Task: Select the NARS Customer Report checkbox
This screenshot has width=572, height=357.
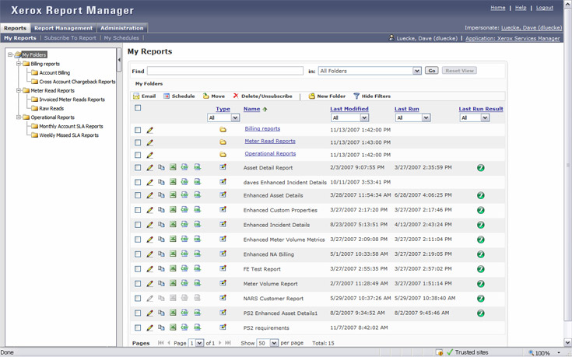Action: (138, 299)
